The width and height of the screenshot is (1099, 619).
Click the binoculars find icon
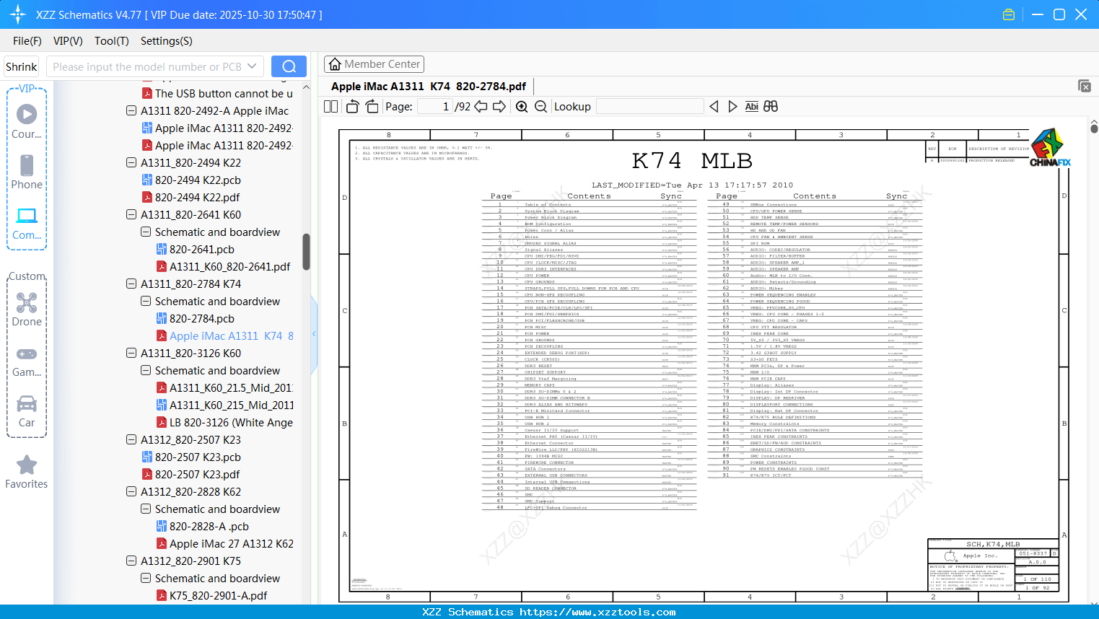point(771,107)
